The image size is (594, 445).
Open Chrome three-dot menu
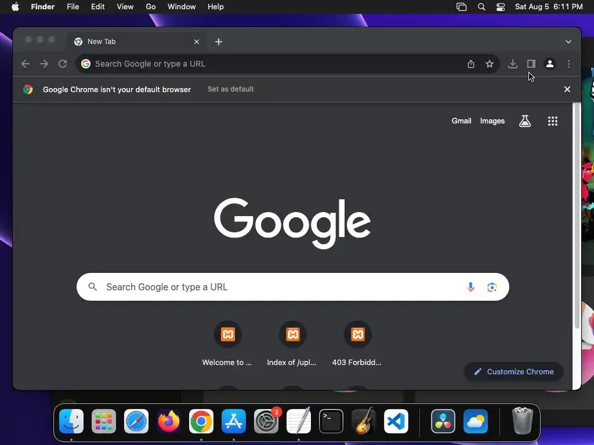coord(568,64)
